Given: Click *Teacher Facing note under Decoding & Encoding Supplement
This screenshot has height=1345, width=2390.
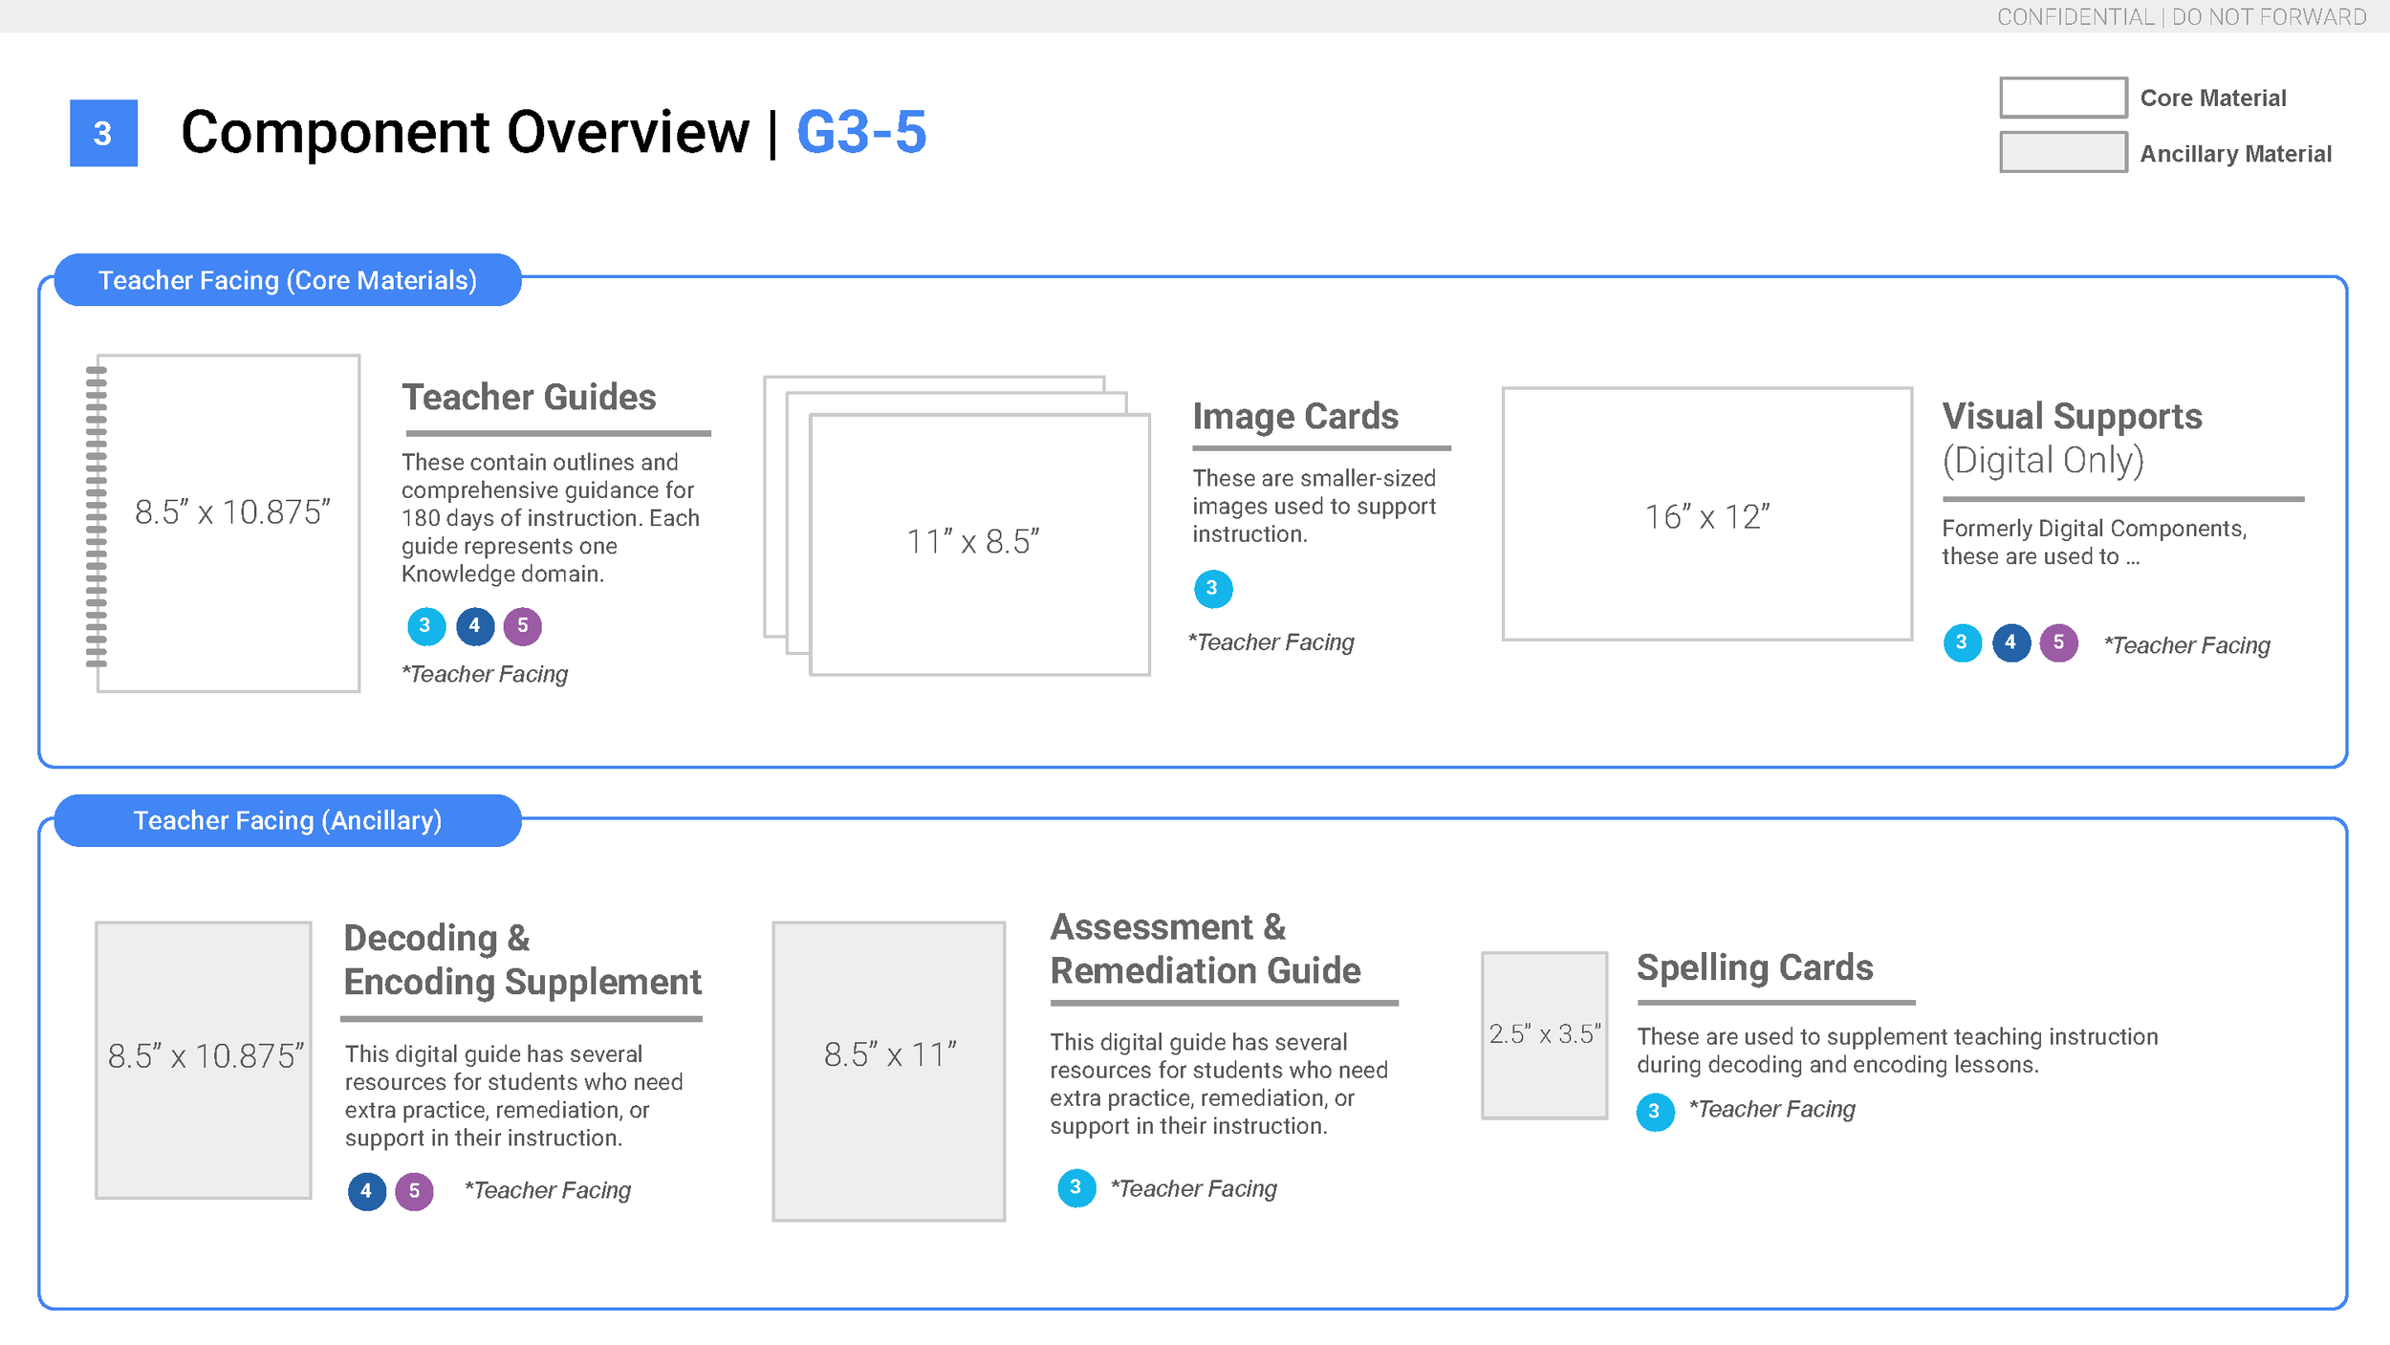Looking at the screenshot, I should [x=548, y=1190].
